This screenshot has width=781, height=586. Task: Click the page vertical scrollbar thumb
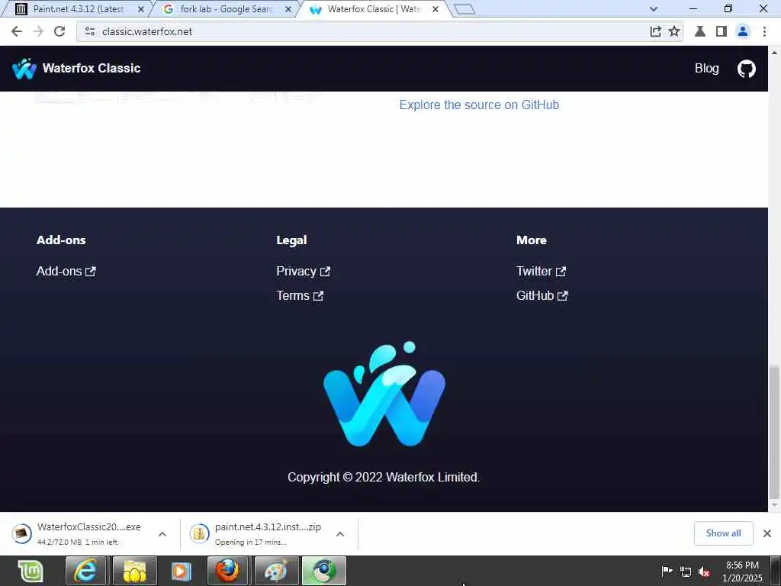774,432
